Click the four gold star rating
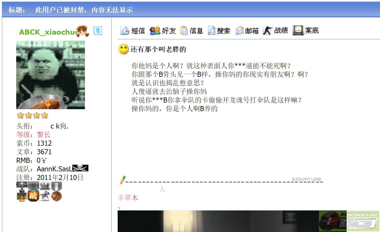 click(32, 116)
